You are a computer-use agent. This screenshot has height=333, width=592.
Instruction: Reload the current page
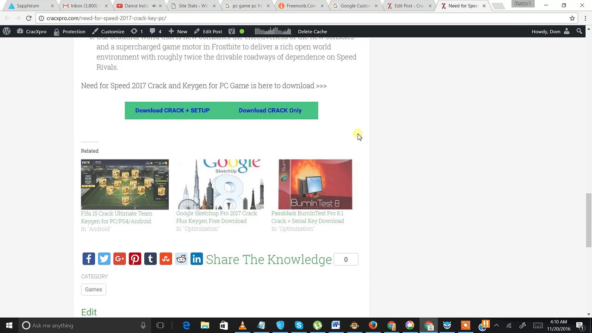pyautogui.click(x=29, y=18)
